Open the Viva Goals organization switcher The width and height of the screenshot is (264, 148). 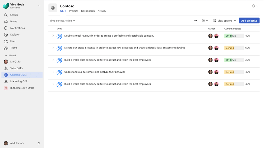tap(39, 6)
